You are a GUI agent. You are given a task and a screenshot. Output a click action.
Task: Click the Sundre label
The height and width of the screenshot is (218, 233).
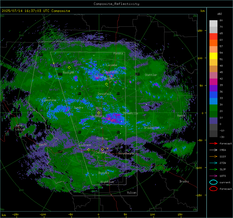click(78, 107)
